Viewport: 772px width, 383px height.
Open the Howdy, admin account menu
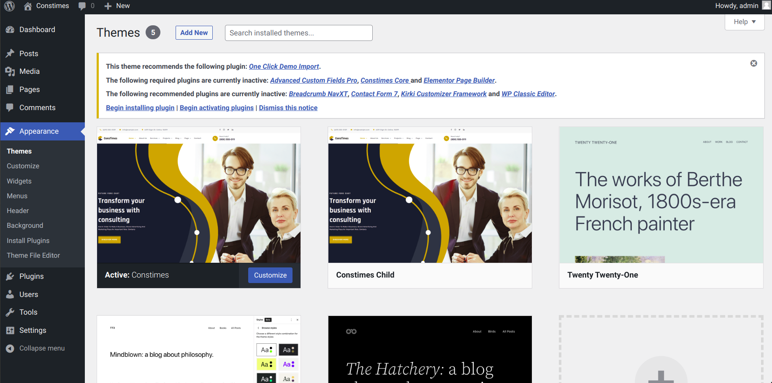[x=741, y=6]
